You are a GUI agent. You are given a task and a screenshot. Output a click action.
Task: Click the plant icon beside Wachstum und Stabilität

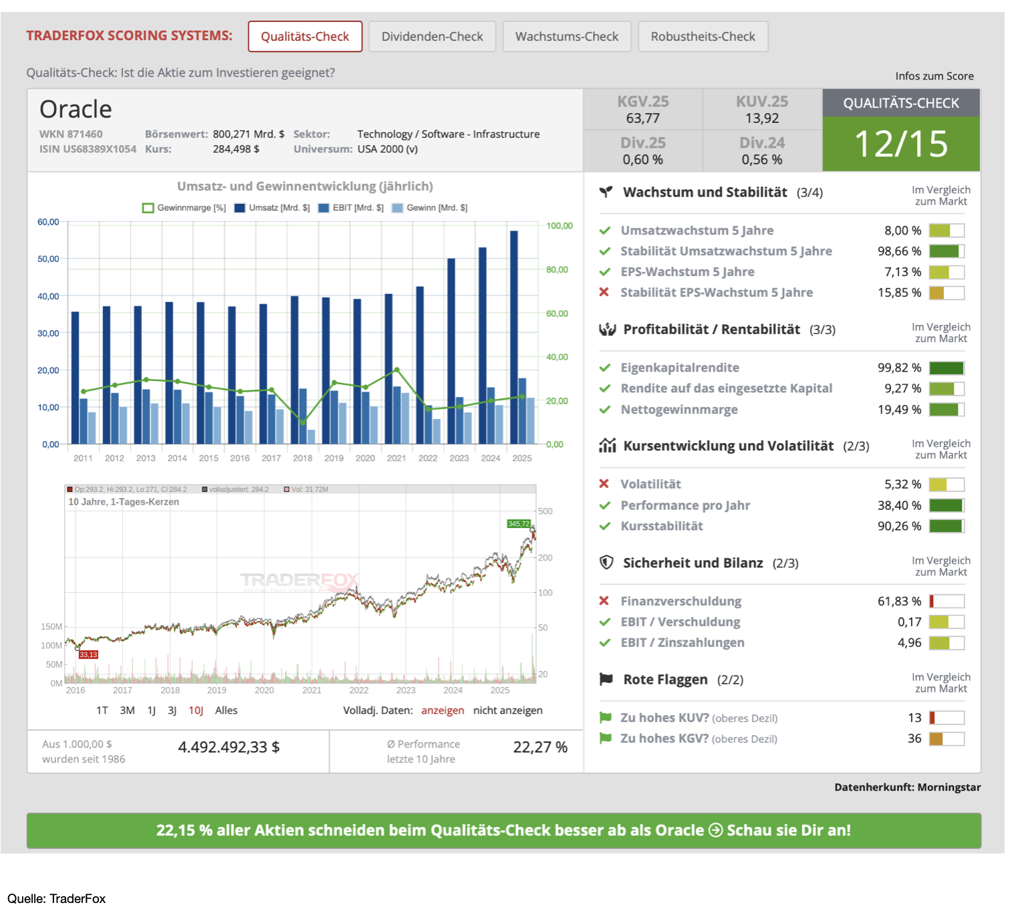[606, 192]
